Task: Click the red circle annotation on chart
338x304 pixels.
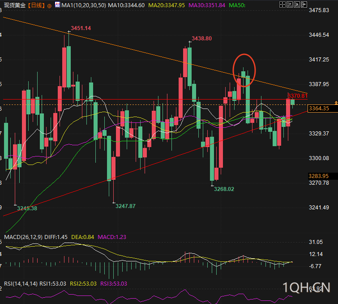Action: [244, 70]
